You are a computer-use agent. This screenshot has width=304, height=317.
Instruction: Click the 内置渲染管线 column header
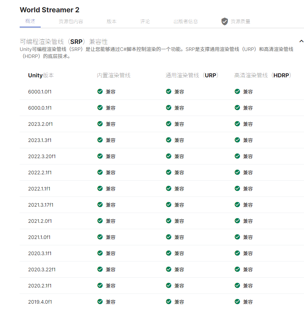coord(113,76)
